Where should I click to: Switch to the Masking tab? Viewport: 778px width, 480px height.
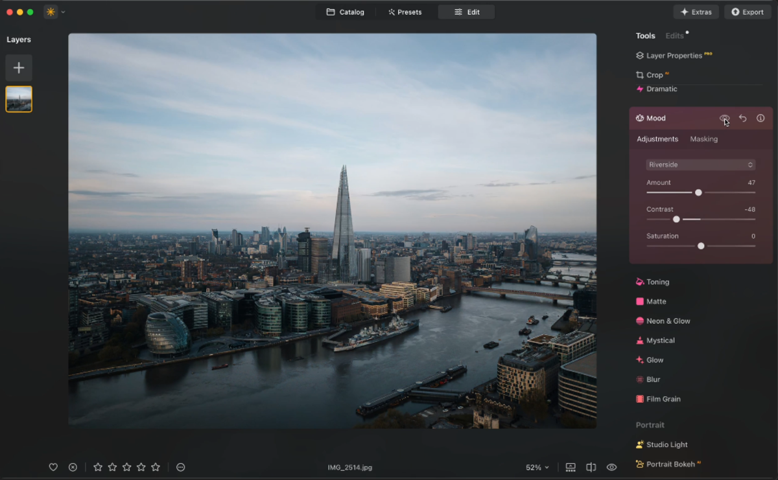(703, 139)
